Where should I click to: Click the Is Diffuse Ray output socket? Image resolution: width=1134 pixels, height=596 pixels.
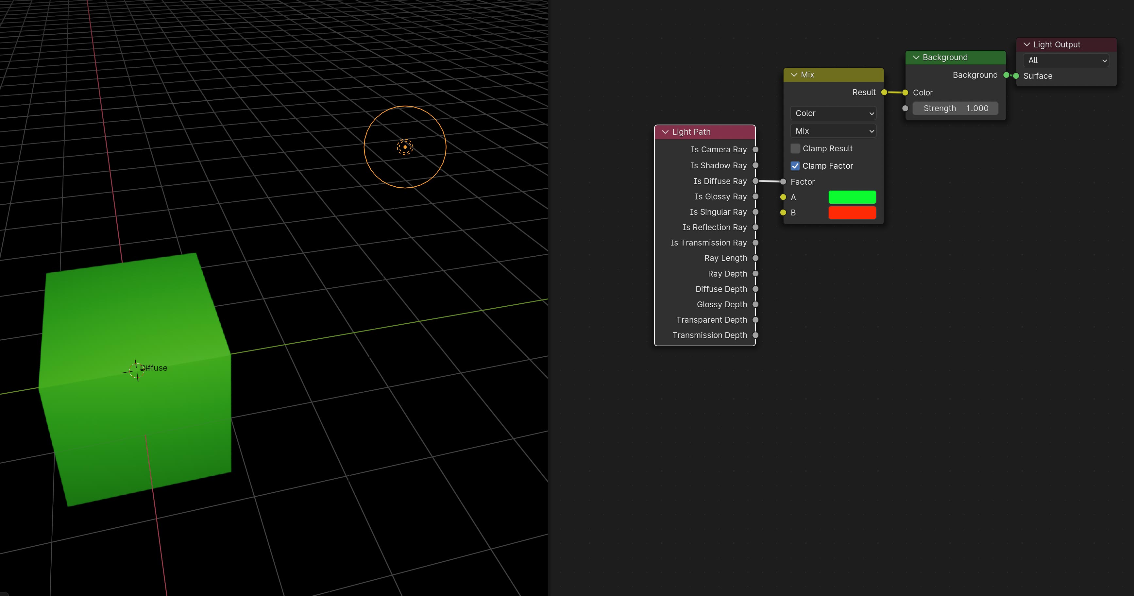click(755, 181)
